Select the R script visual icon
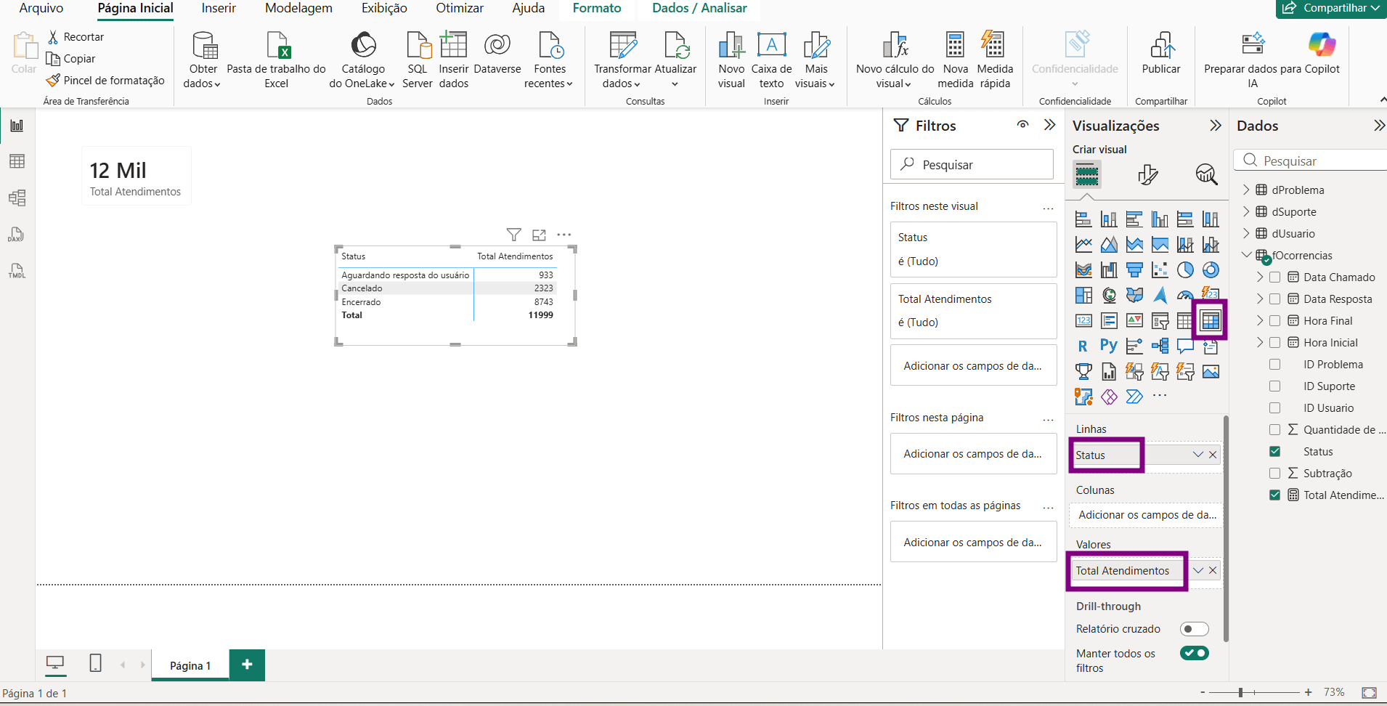1387x706 pixels. tap(1083, 346)
